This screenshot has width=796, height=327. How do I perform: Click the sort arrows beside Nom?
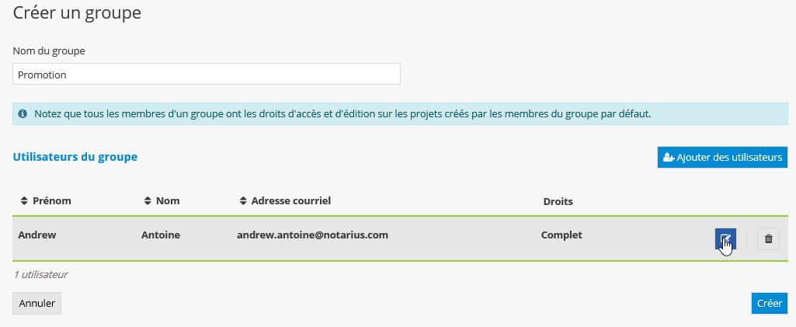[148, 201]
